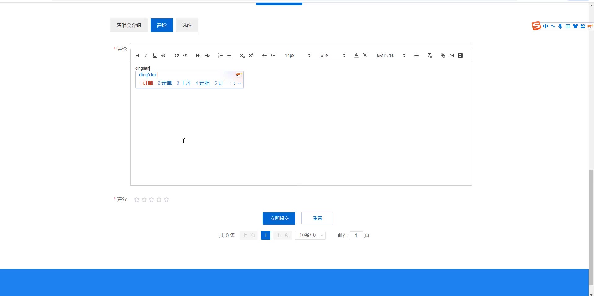The width and height of the screenshot is (594, 296).
Task: Select IME candidate 定胆
Action: tap(203, 83)
